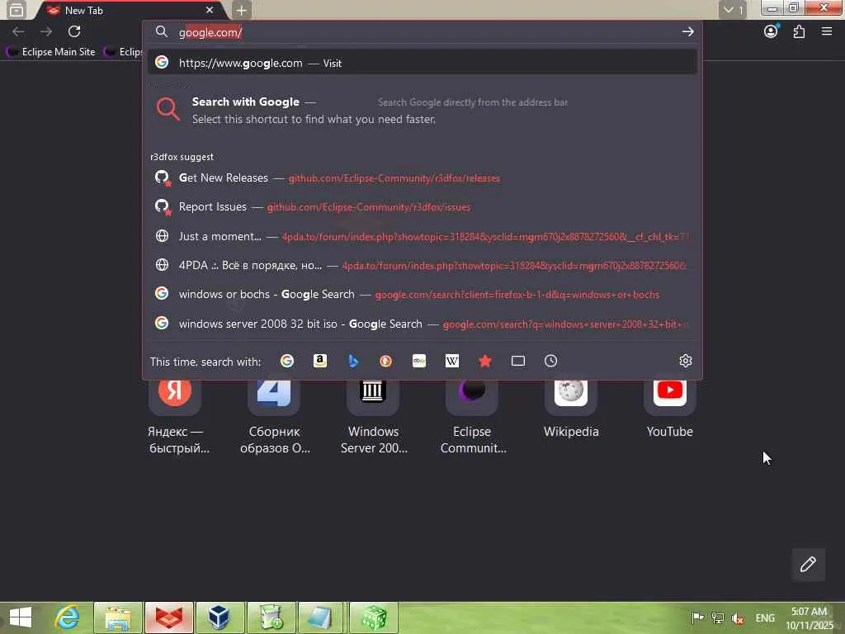Open the Eclipse Main Site bookmark
The width and height of the screenshot is (845, 634).
[x=51, y=52]
